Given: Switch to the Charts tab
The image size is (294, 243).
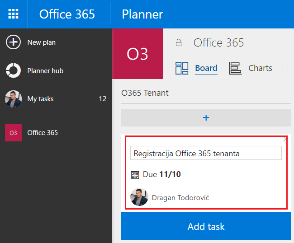Looking at the screenshot, I should click(x=260, y=68).
